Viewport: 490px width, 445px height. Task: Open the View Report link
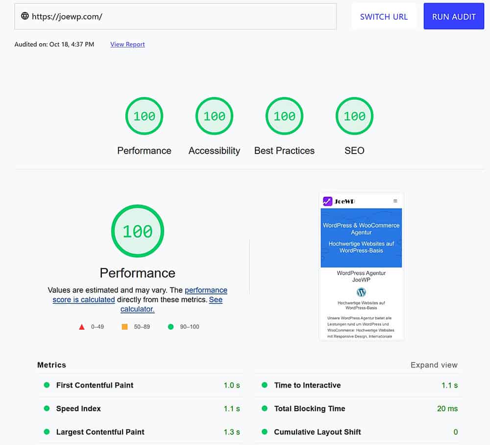pos(127,44)
